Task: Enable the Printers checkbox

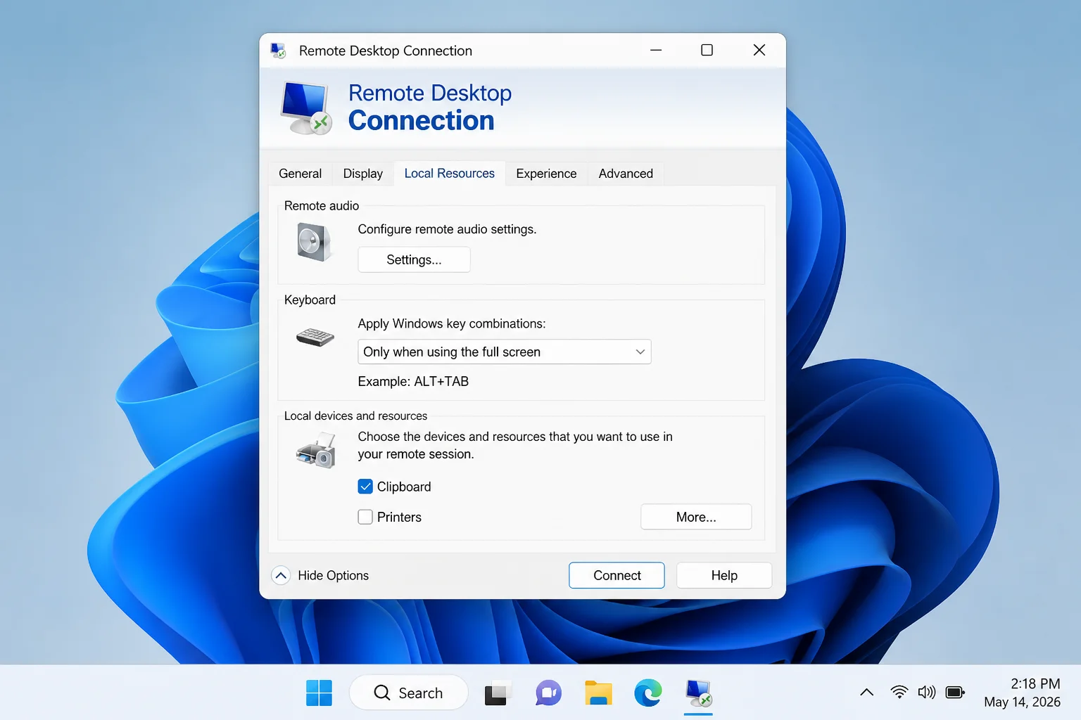Action: (365, 517)
